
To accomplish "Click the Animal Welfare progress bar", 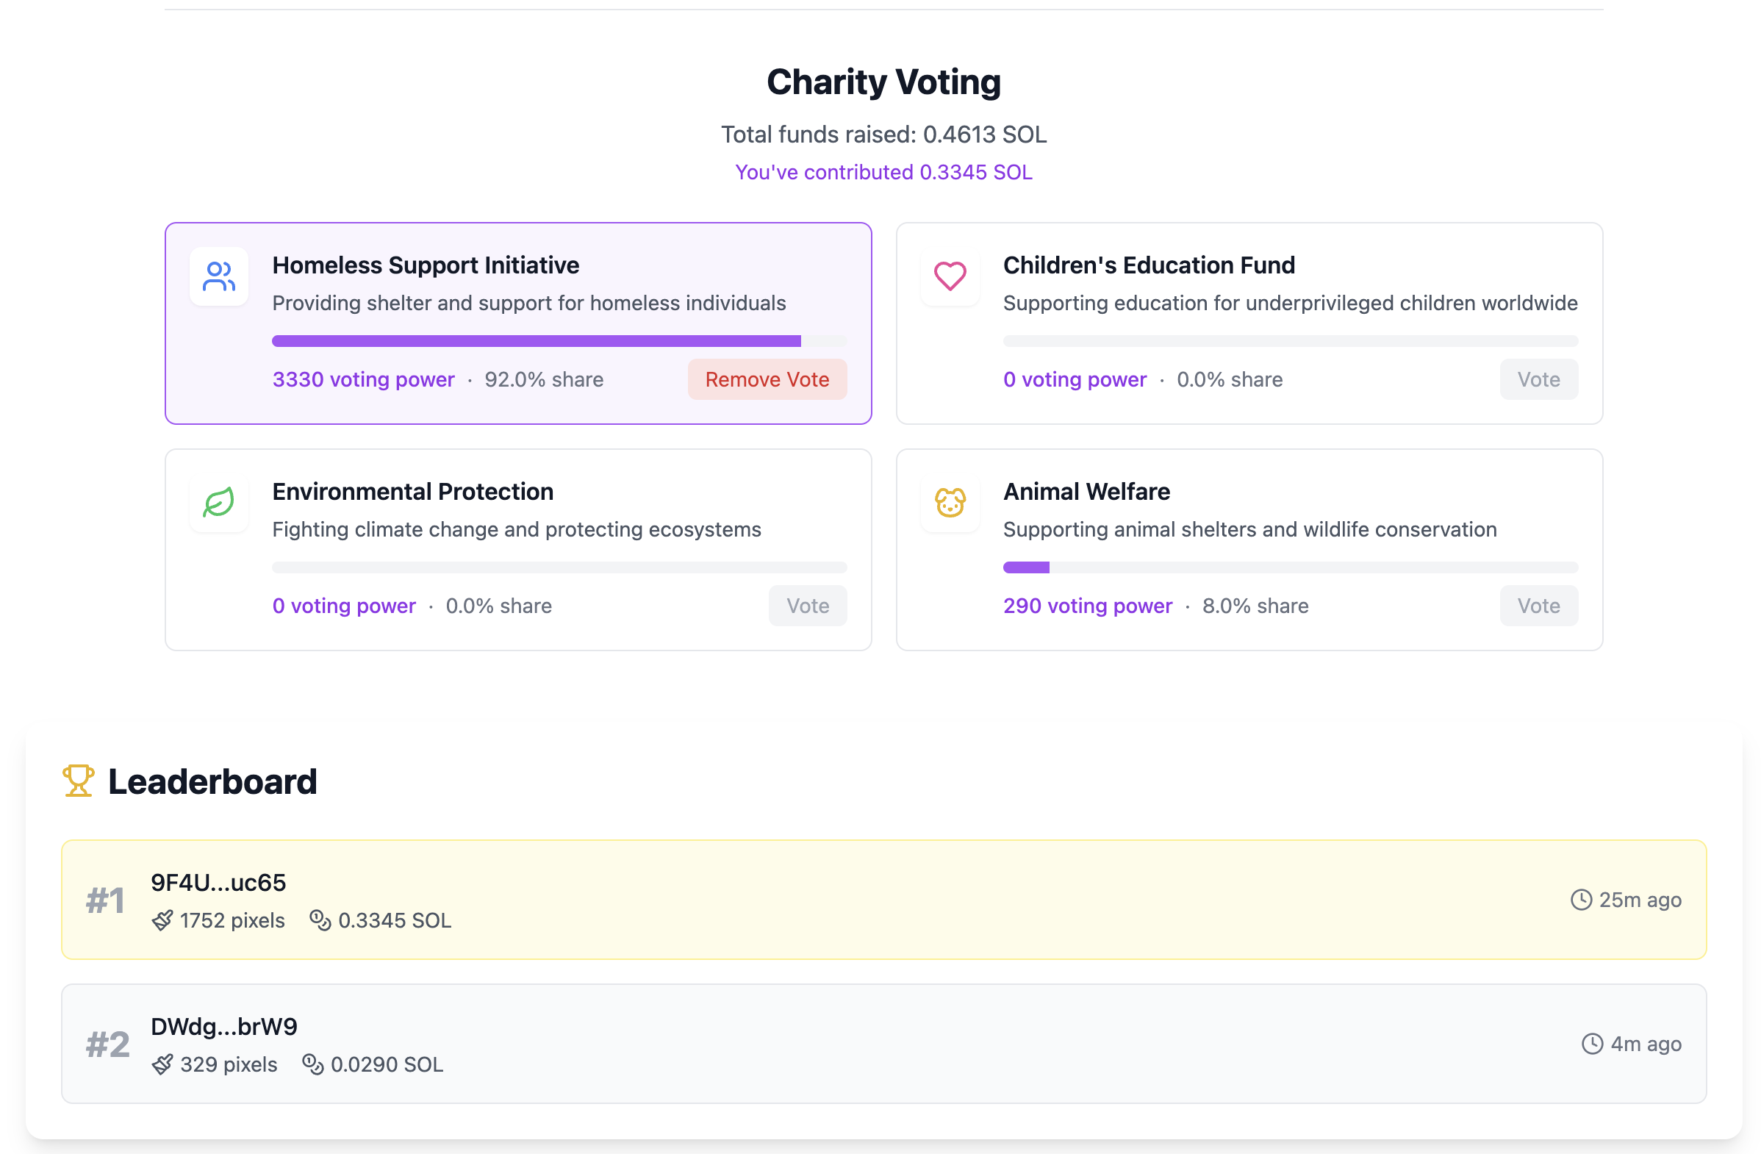I will point(1291,567).
